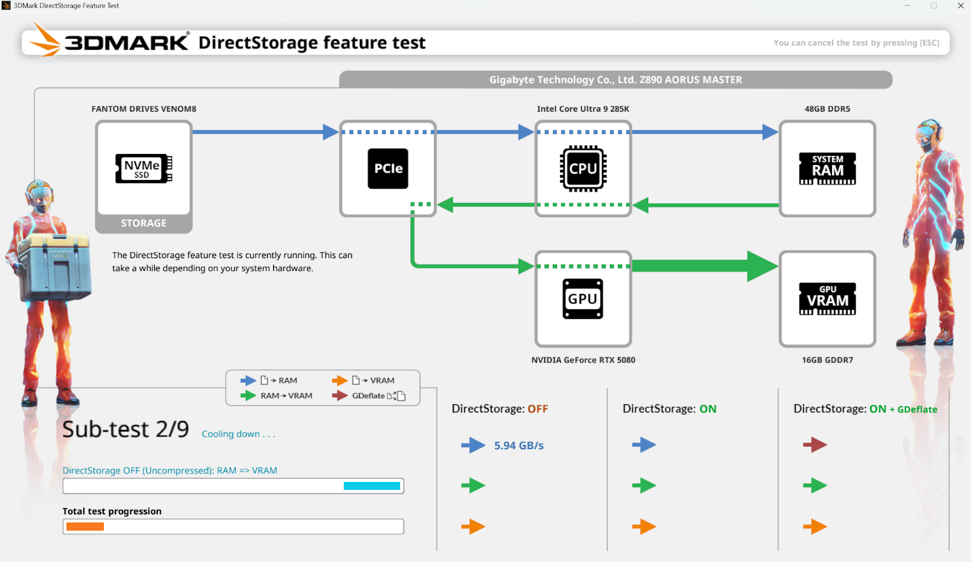The image size is (971, 562).
Task: Click the 'NVIDIA GeForce RTX 5080' label
Action: pos(583,360)
